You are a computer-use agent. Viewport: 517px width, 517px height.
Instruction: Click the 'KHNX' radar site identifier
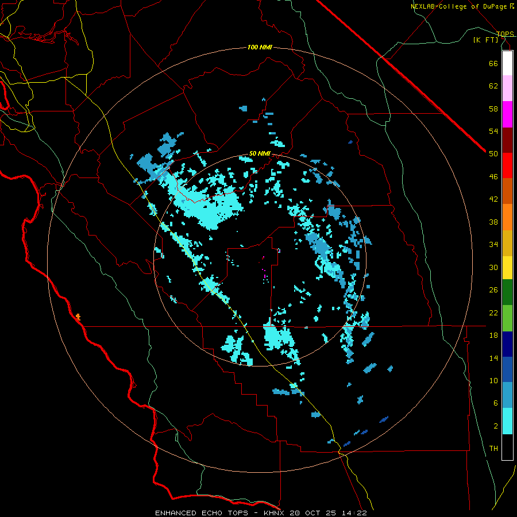[275, 513]
